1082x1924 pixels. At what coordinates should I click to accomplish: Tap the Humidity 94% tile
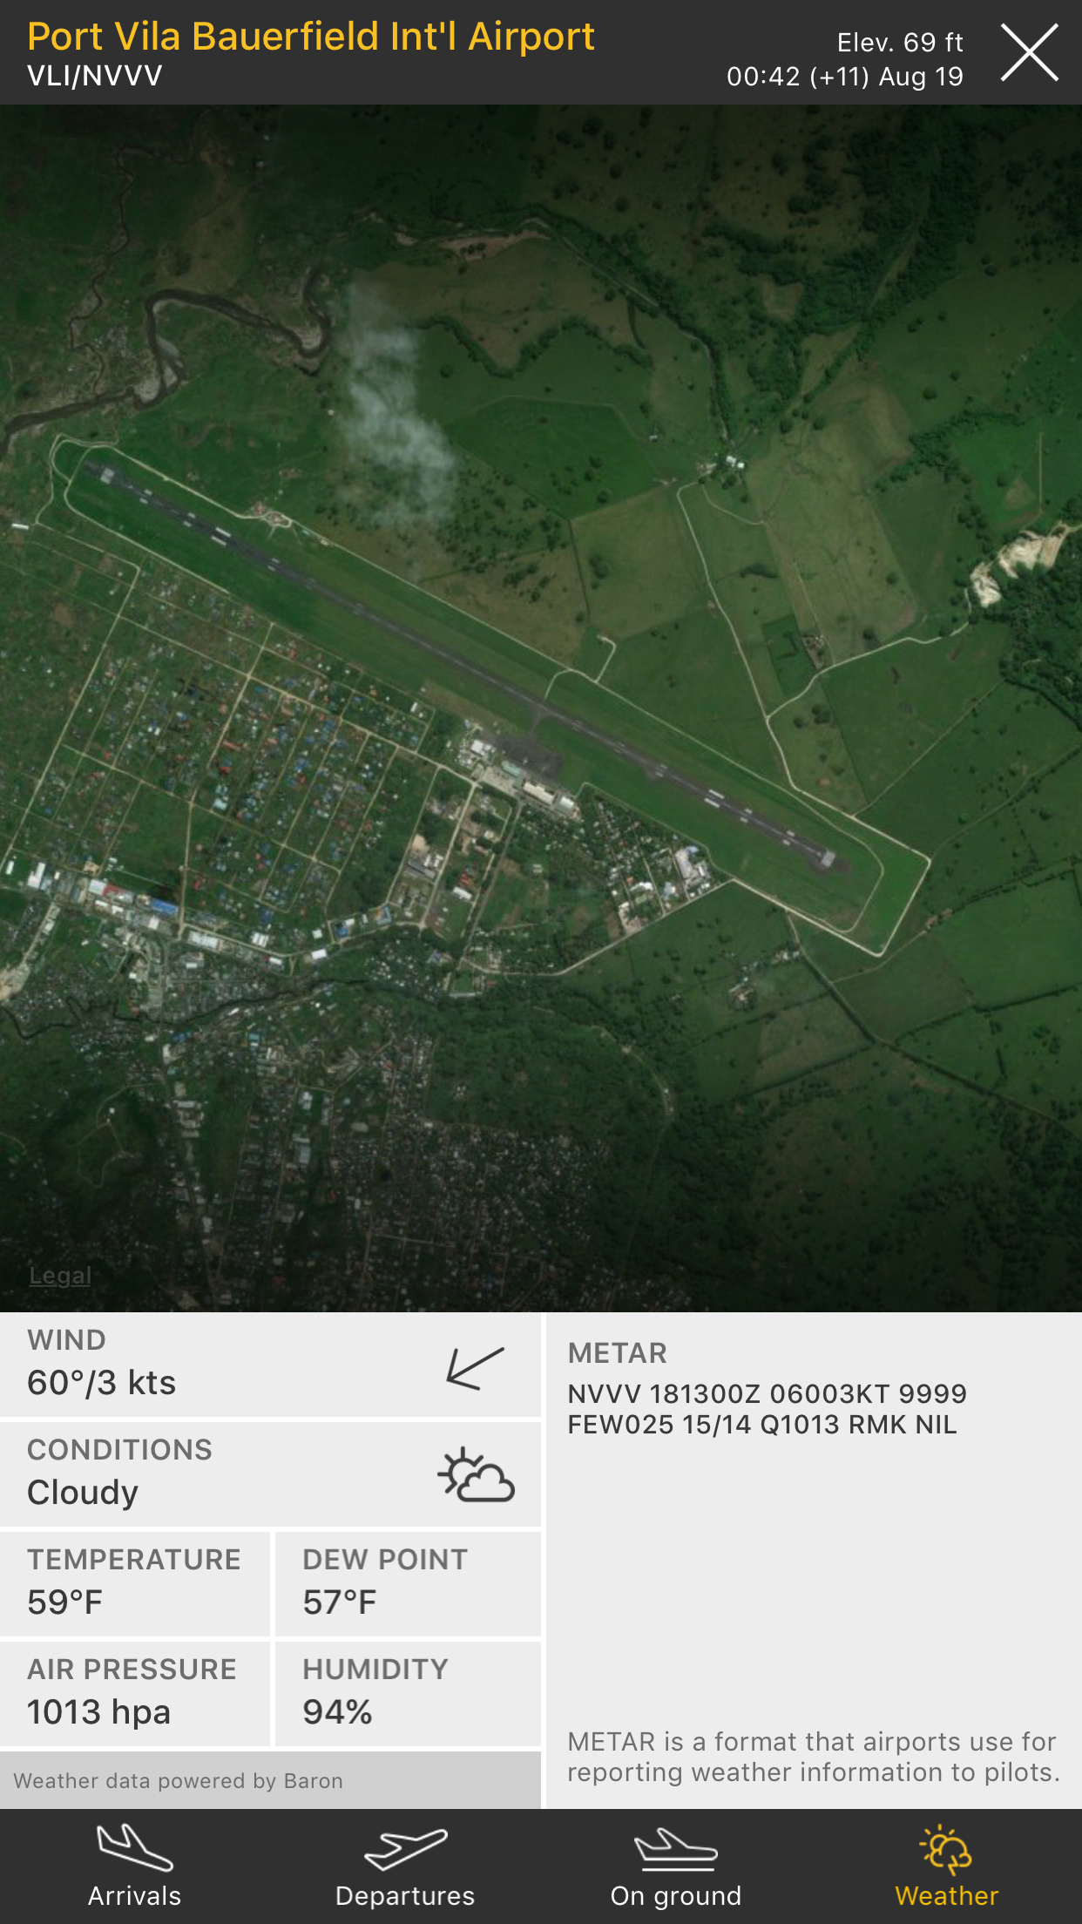coord(408,1693)
